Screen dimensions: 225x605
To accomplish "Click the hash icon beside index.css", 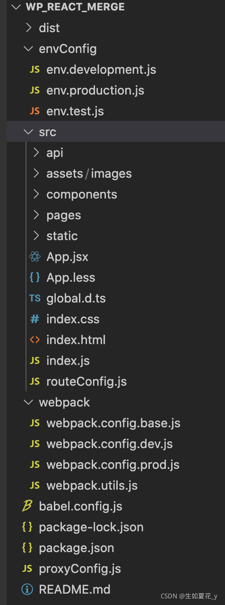I will (35, 319).
